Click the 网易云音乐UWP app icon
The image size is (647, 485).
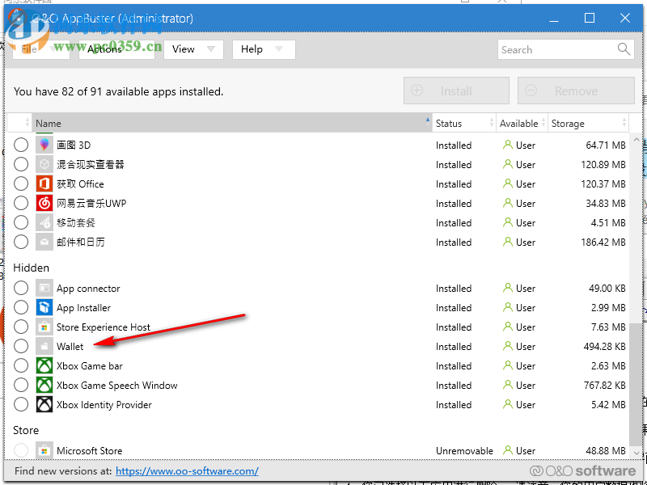(44, 203)
